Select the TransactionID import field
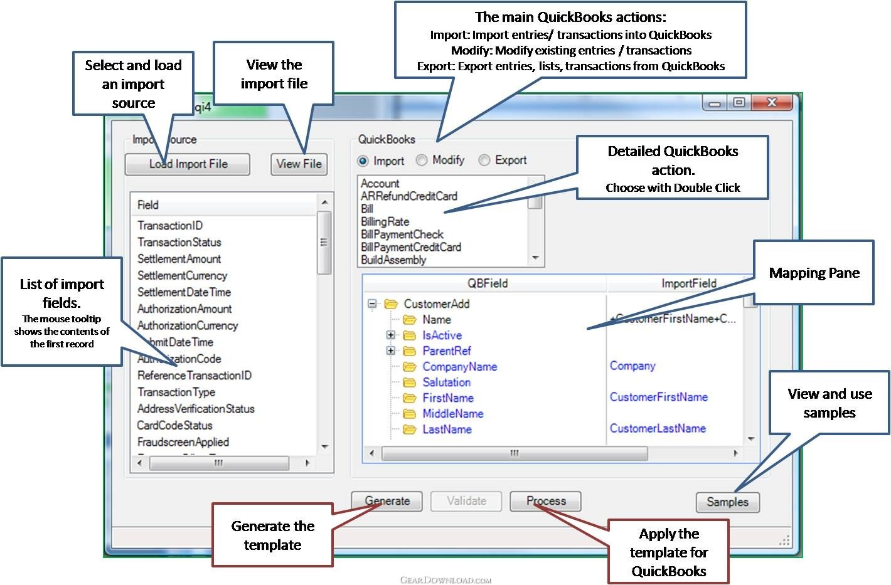Viewport: 891px width, 585px height. [170, 226]
